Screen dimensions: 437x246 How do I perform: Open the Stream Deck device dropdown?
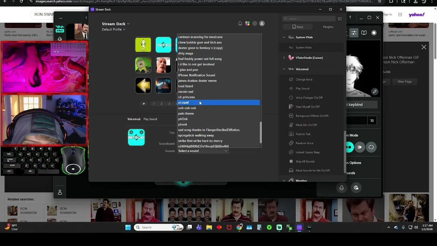[116, 24]
